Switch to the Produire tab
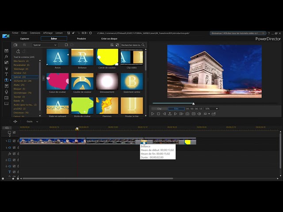 tap(81, 38)
